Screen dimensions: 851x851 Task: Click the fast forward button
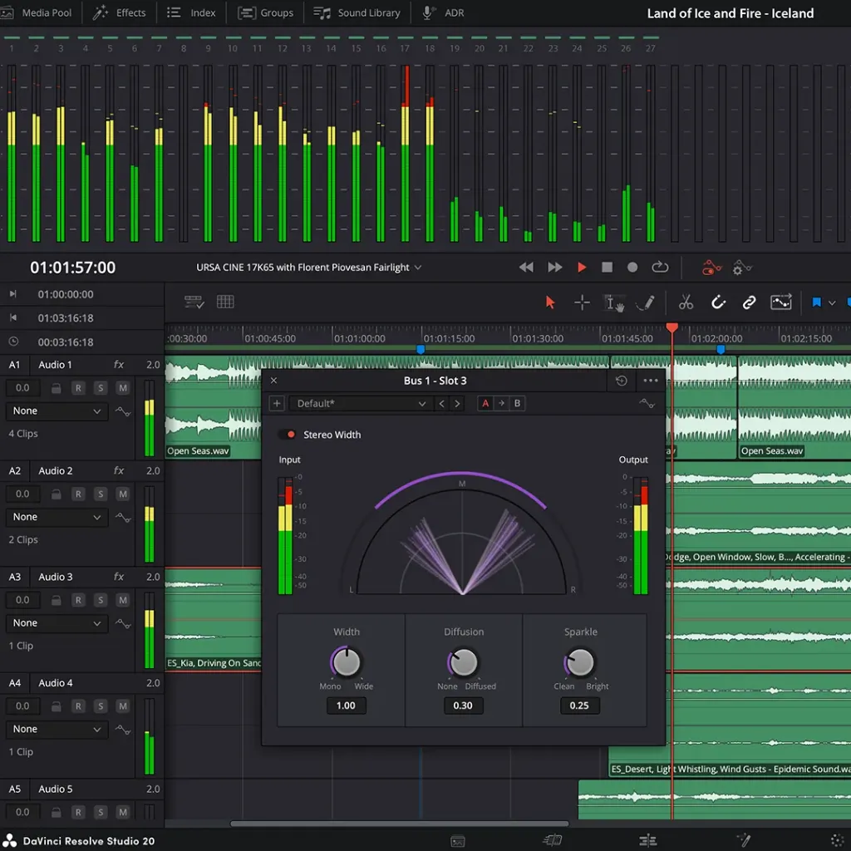554,267
